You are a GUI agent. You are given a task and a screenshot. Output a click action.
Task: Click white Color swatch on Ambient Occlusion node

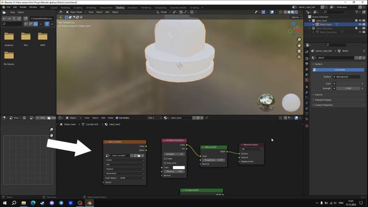pyautogui.click(x=179, y=167)
